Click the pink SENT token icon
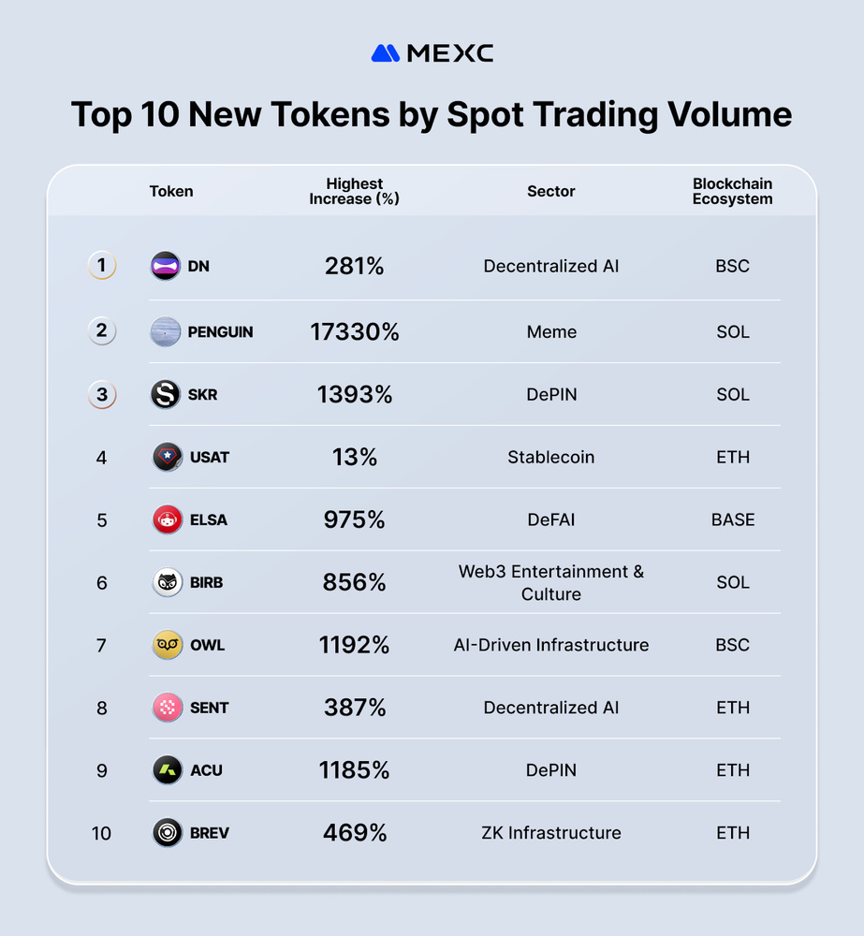 (168, 709)
